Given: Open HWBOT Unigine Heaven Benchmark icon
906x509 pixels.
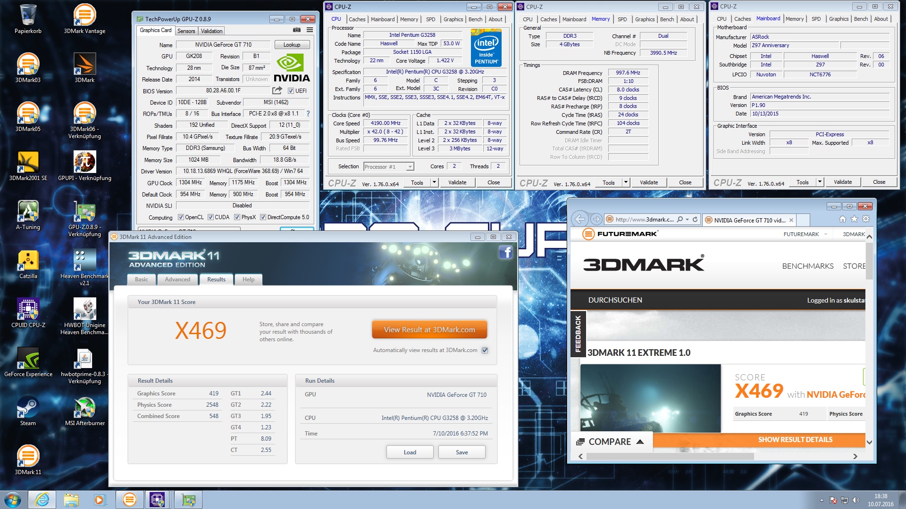Looking at the screenshot, I should 84,316.
